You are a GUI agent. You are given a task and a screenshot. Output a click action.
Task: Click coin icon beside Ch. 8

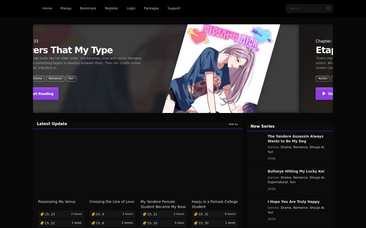click(94, 223)
